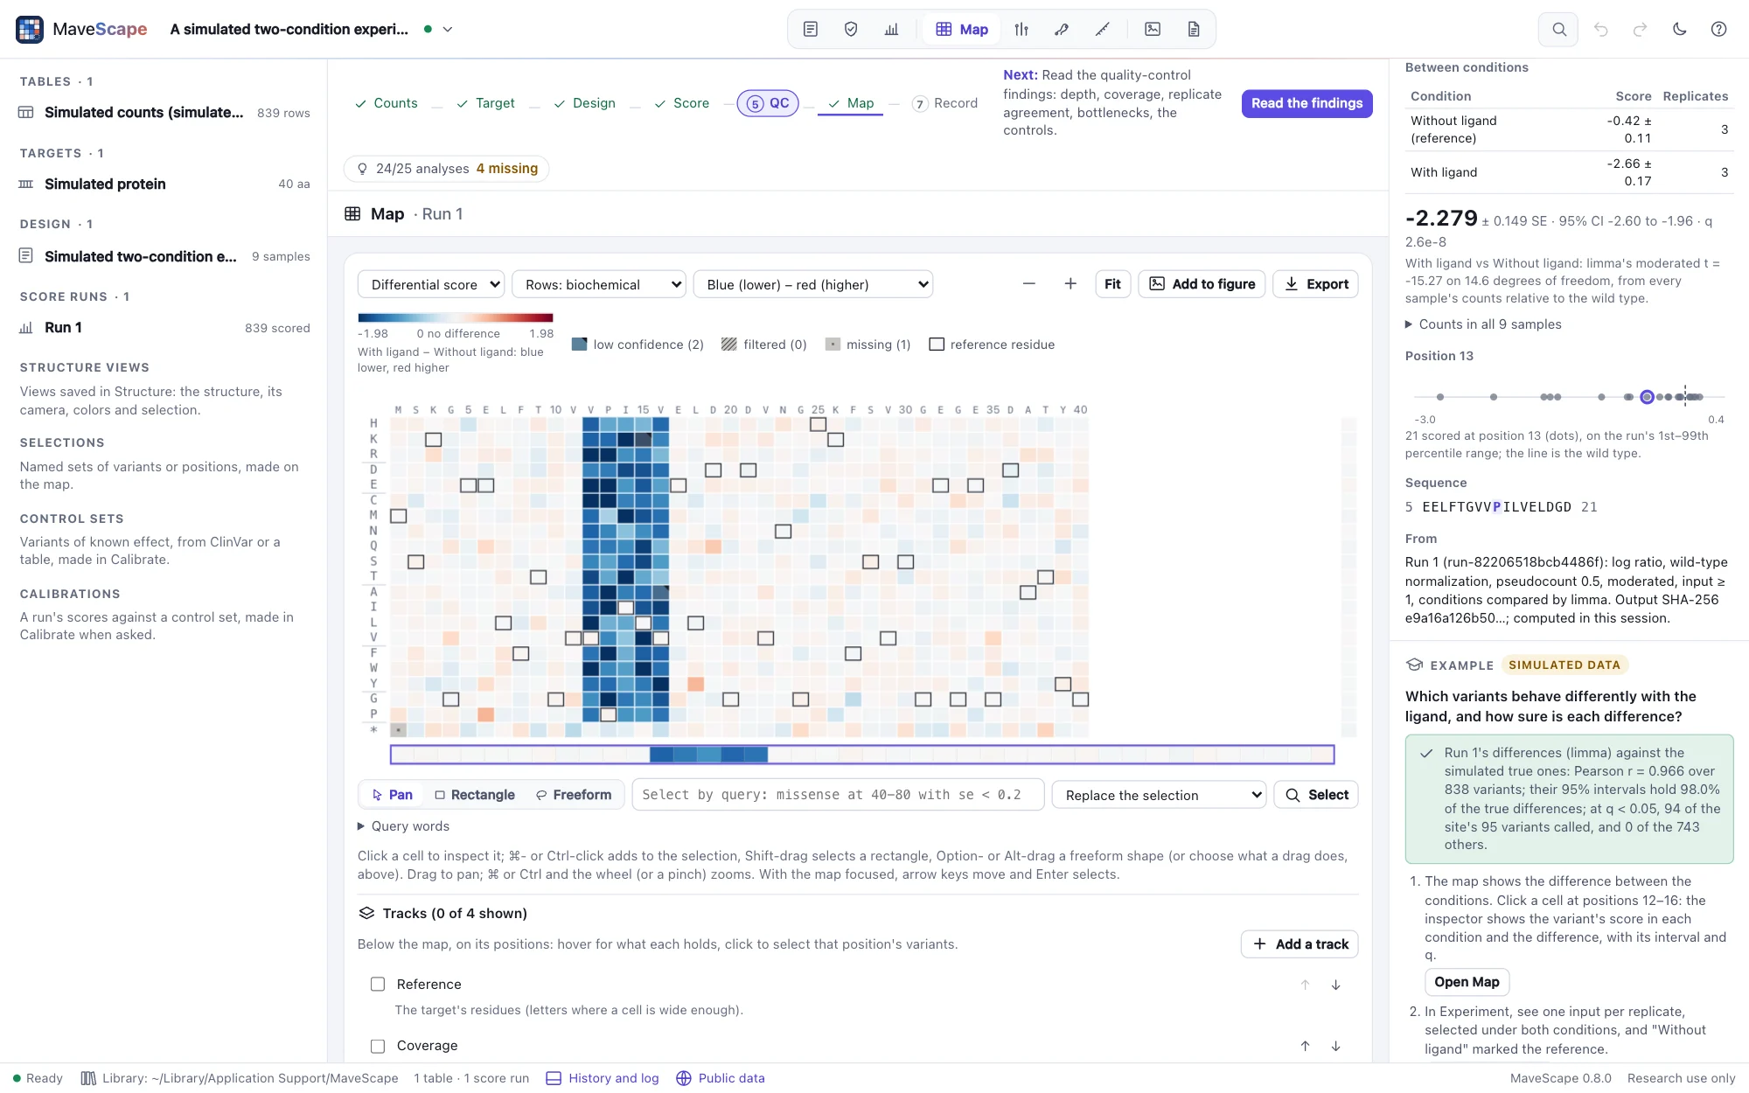Click the redo arrow icon
The height and width of the screenshot is (1093, 1749).
click(x=1640, y=29)
